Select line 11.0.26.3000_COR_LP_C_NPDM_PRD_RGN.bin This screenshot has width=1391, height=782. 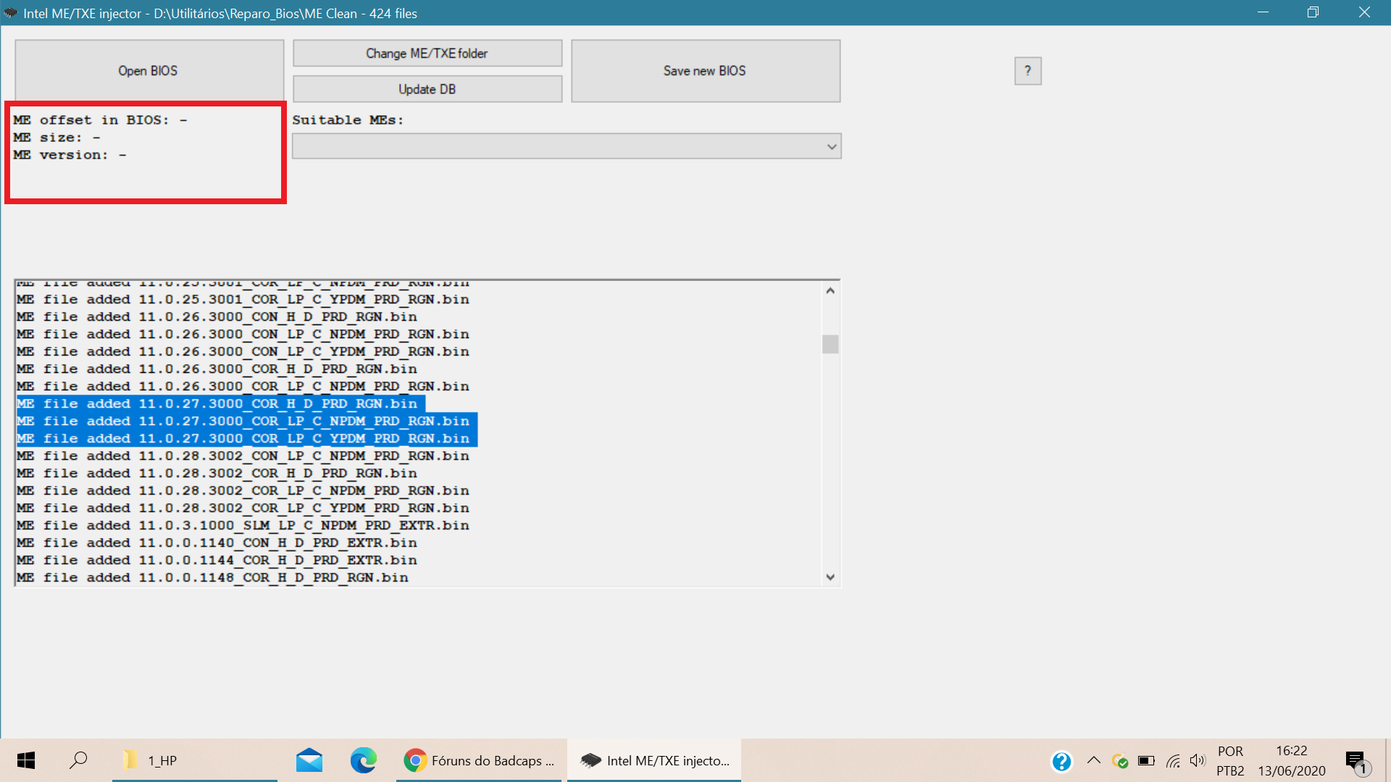point(243,387)
